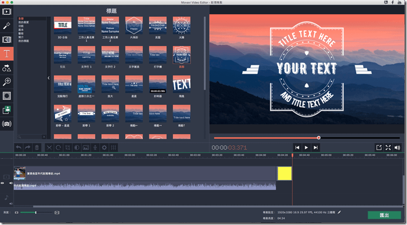The width and height of the screenshot is (407, 225).
Task: Open clip properties gear icon
Action: click(x=104, y=147)
